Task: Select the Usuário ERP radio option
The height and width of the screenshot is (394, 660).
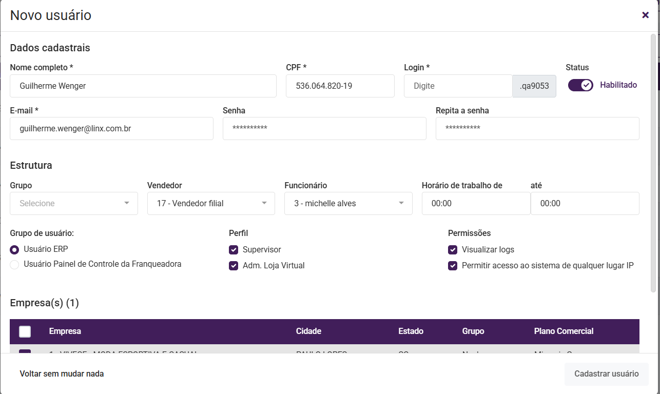Action: pos(14,250)
